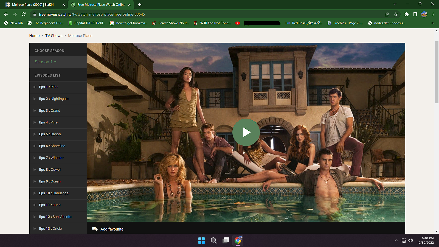Click the address bar URL
Viewport: 439px width, 247px height.
92,14
